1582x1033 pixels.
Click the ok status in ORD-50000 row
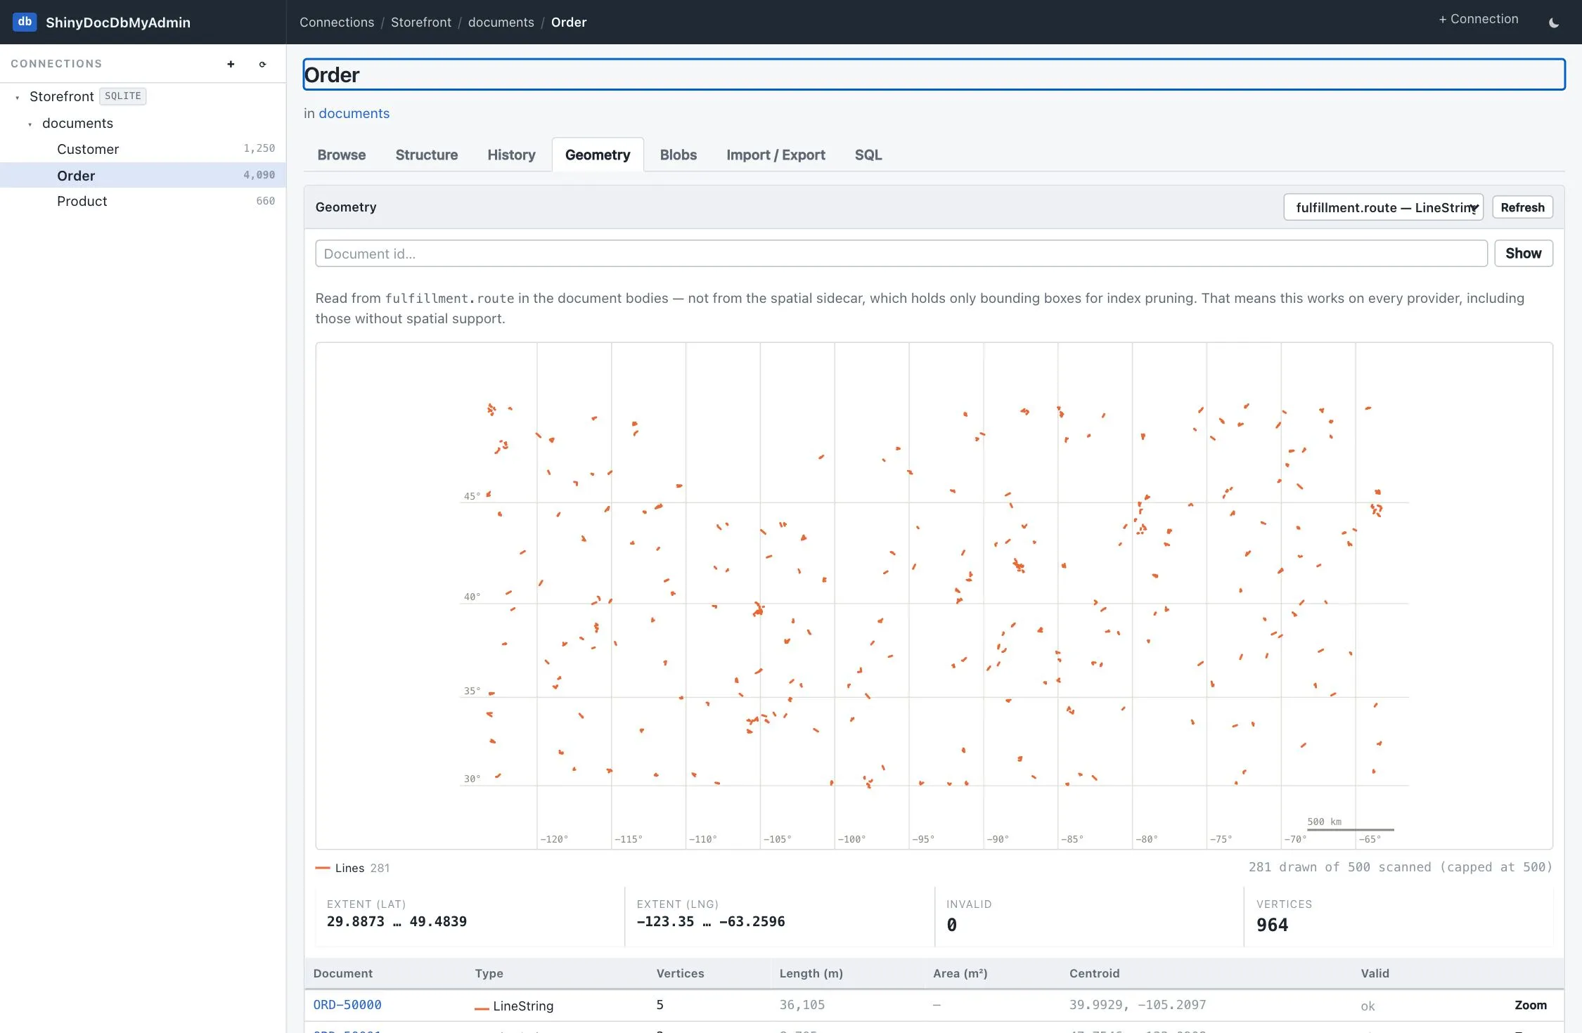pyautogui.click(x=1368, y=1006)
